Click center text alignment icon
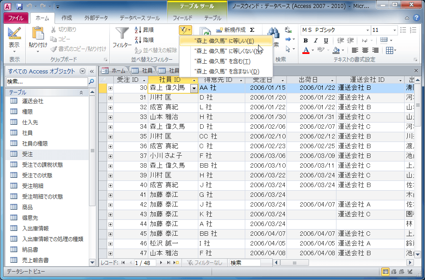The height and width of the screenshot is (280, 425). (x=365, y=50)
